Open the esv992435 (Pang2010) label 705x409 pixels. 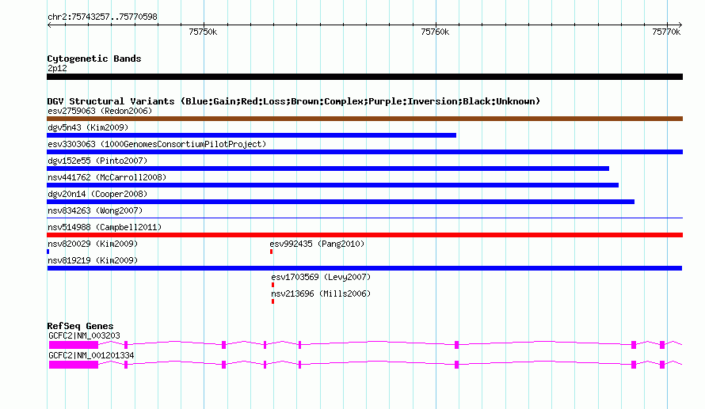click(317, 244)
